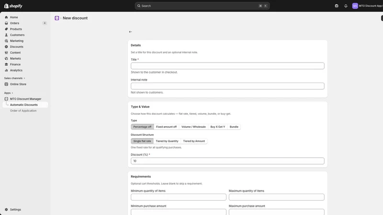Focus the Internal note field

click(x=227, y=86)
